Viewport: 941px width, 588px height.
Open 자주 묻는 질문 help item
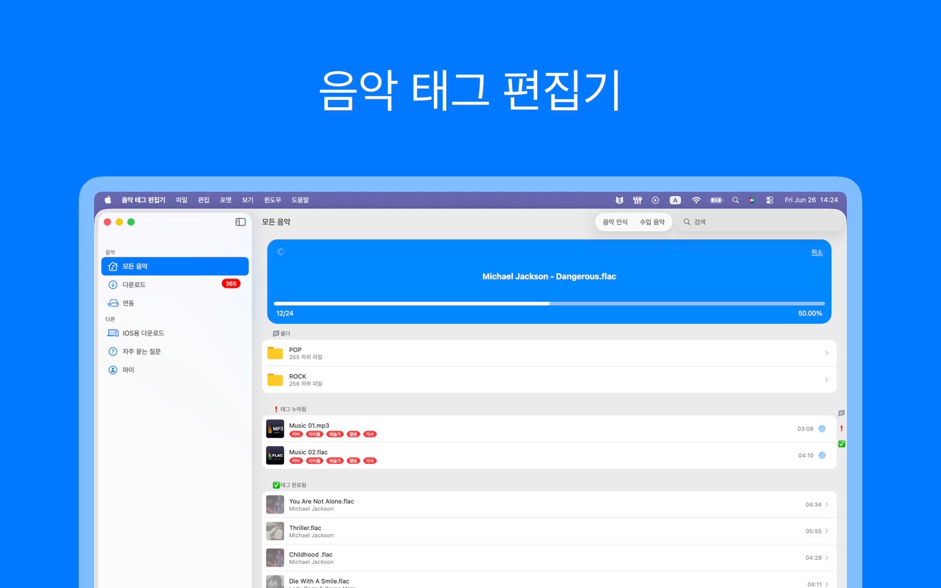[x=175, y=351]
